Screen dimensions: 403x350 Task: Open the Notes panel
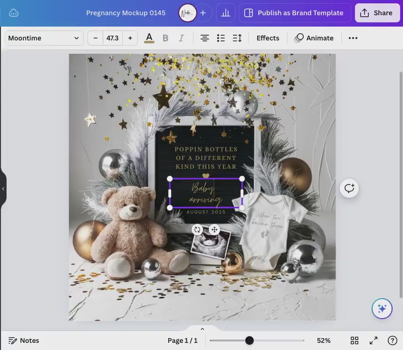click(24, 340)
